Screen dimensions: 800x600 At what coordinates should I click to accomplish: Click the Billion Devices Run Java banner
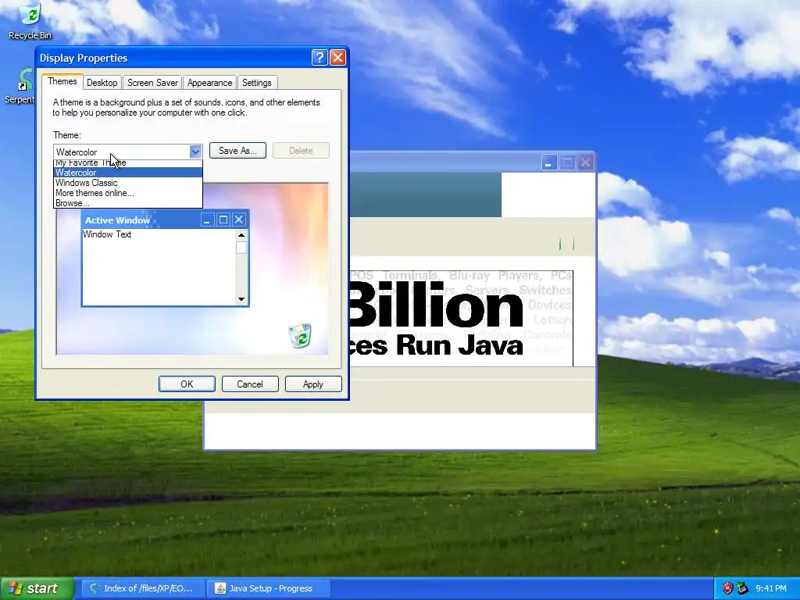pos(461,319)
